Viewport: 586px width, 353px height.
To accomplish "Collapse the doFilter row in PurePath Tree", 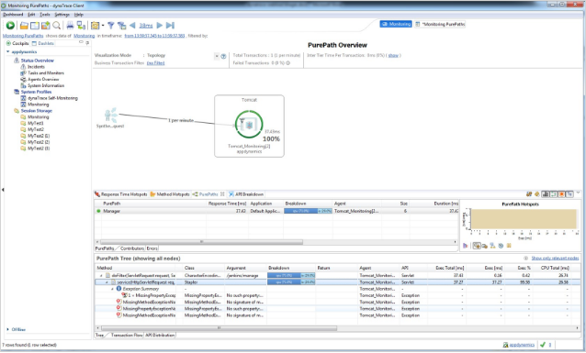I will tap(101, 275).
